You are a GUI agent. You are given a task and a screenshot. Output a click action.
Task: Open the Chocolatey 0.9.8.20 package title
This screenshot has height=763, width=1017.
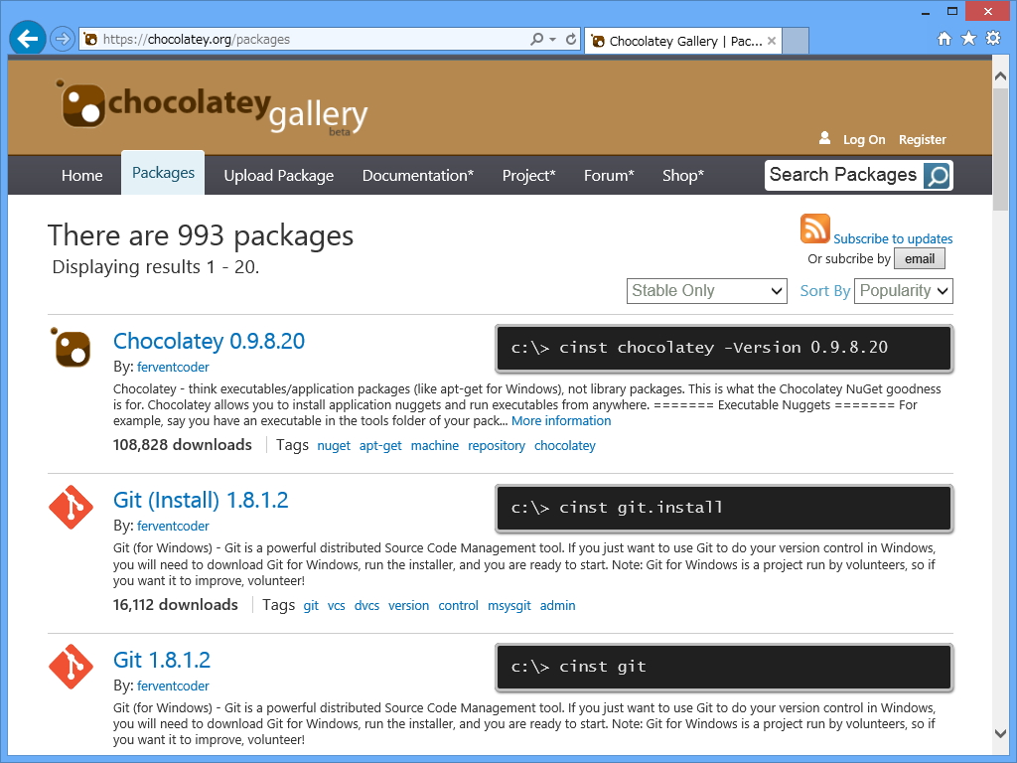point(209,341)
